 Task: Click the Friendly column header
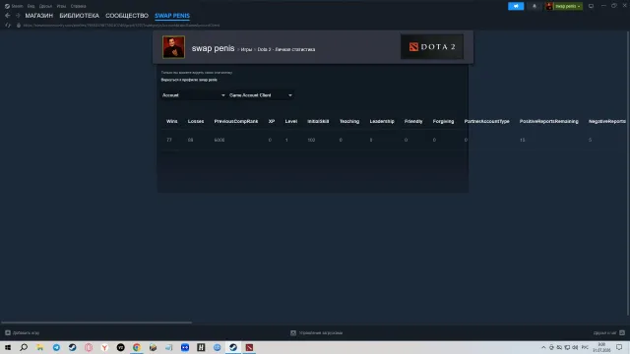pos(413,121)
